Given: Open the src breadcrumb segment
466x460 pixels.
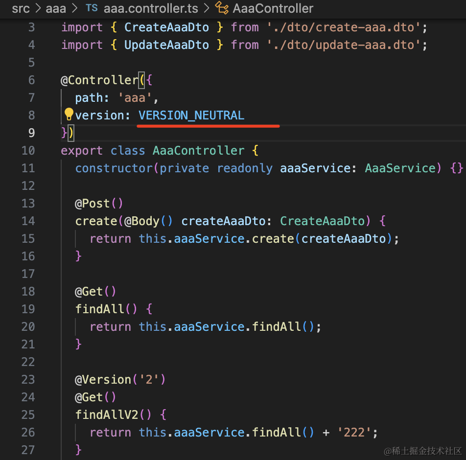Looking at the screenshot, I should (x=21, y=8).
